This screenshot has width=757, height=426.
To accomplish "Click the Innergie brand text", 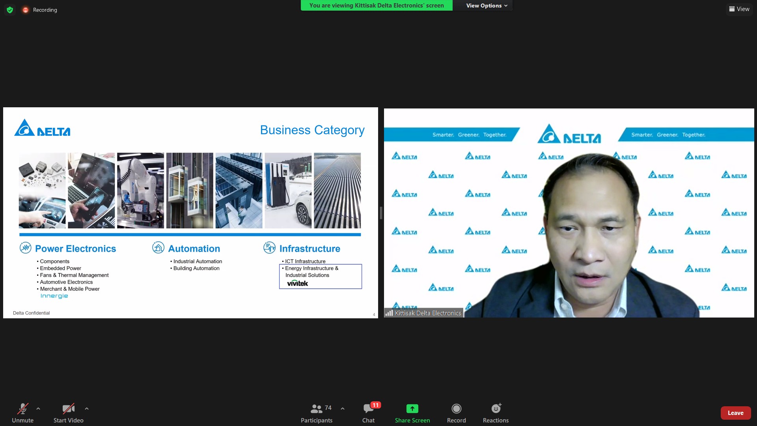I will pyautogui.click(x=54, y=296).
